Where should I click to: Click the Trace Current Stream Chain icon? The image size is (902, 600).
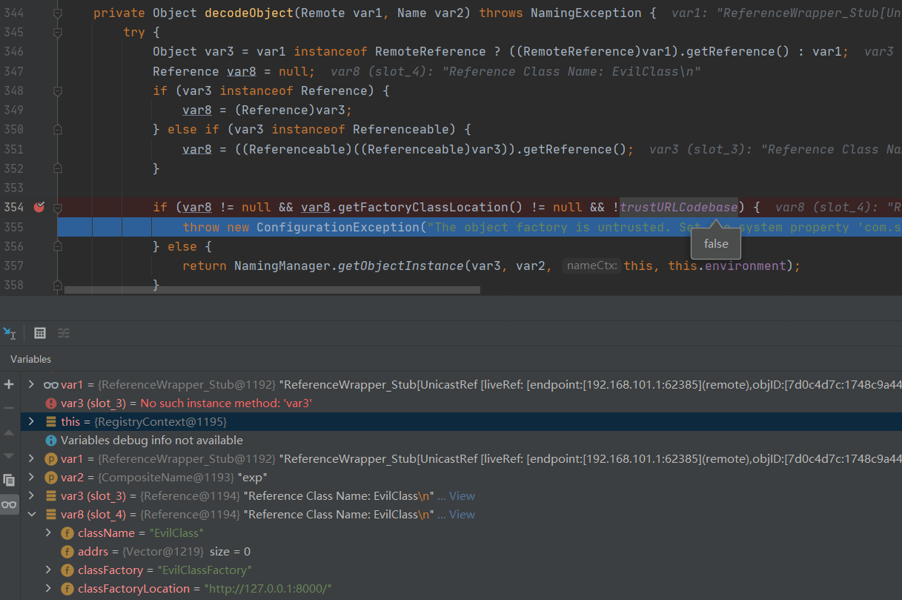pyautogui.click(x=64, y=333)
